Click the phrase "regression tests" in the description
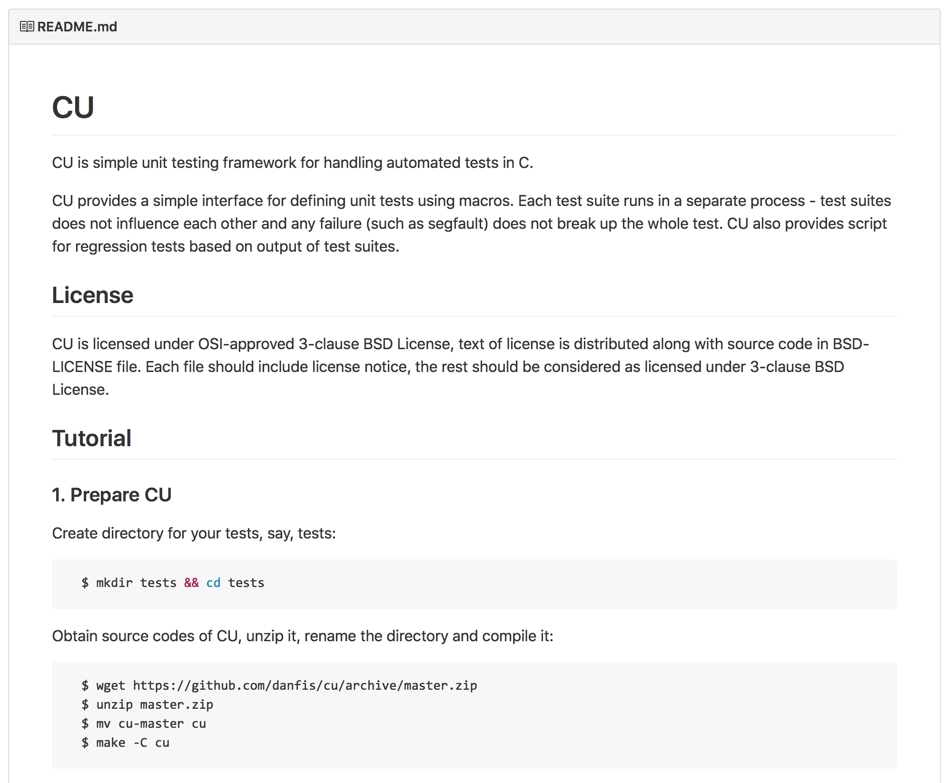This screenshot has height=783, width=947. [x=129, y=246]
